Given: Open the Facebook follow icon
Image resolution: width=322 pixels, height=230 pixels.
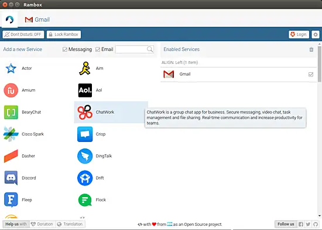Looking at the screenshot, I should (301, 224).
